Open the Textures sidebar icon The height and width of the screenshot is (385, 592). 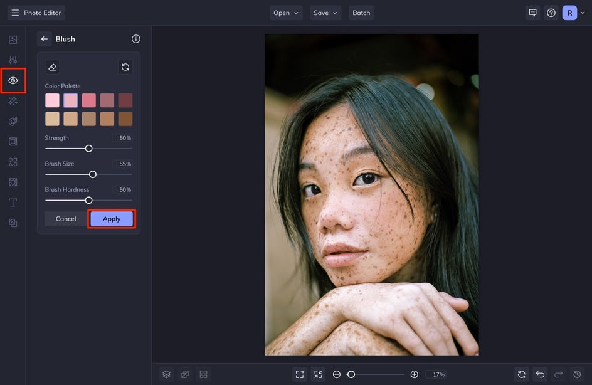click(13, 223)
